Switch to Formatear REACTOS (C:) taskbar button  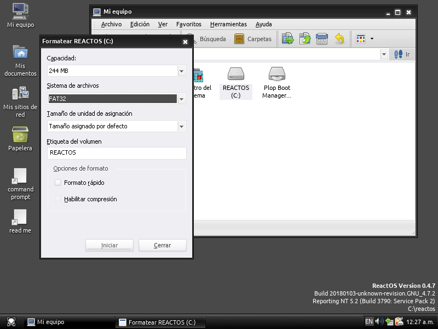(160, 322)
